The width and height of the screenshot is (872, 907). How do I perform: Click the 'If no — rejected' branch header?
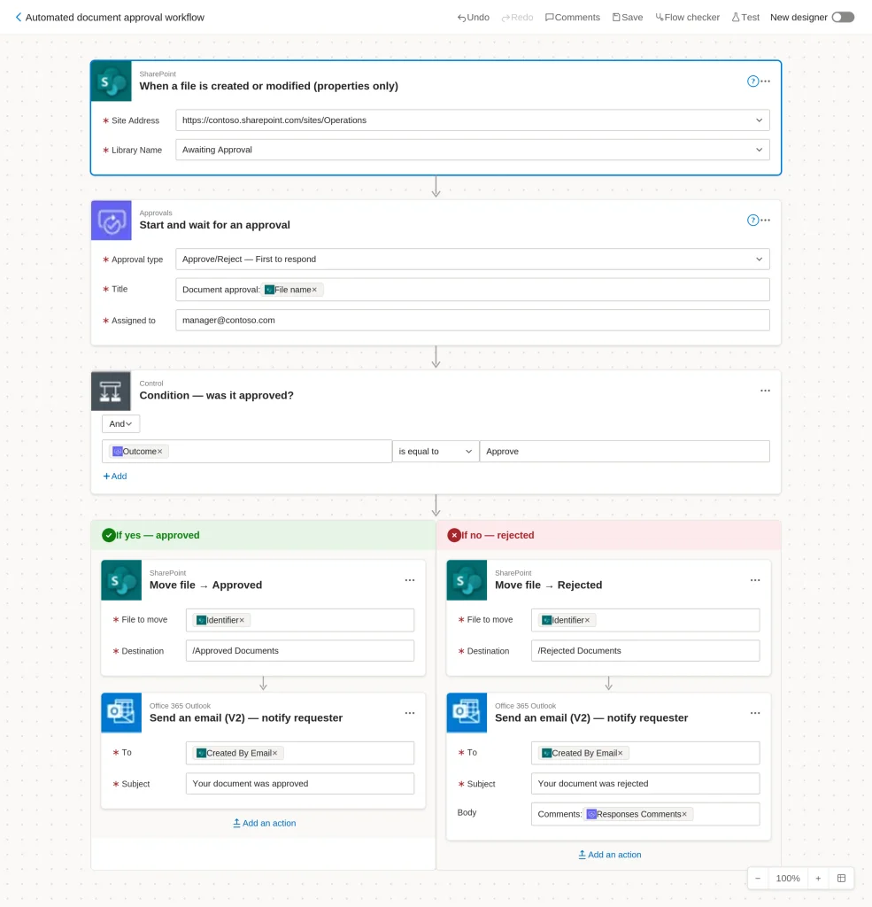click(608, 535)
